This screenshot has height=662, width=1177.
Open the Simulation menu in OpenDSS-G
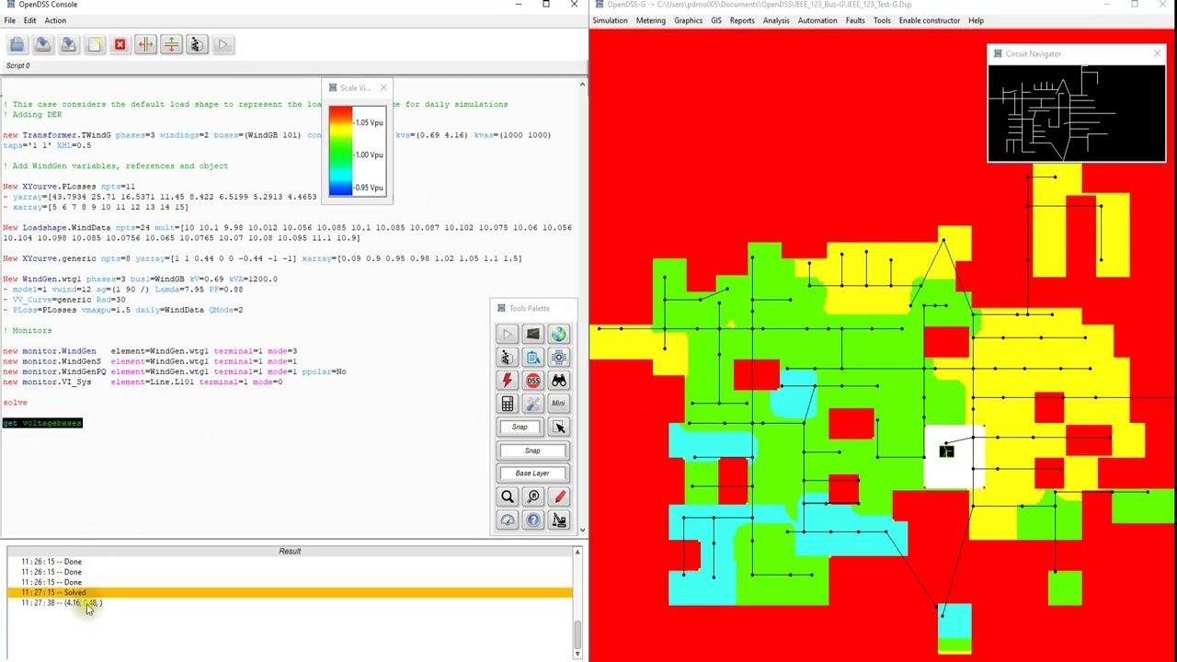610,20
